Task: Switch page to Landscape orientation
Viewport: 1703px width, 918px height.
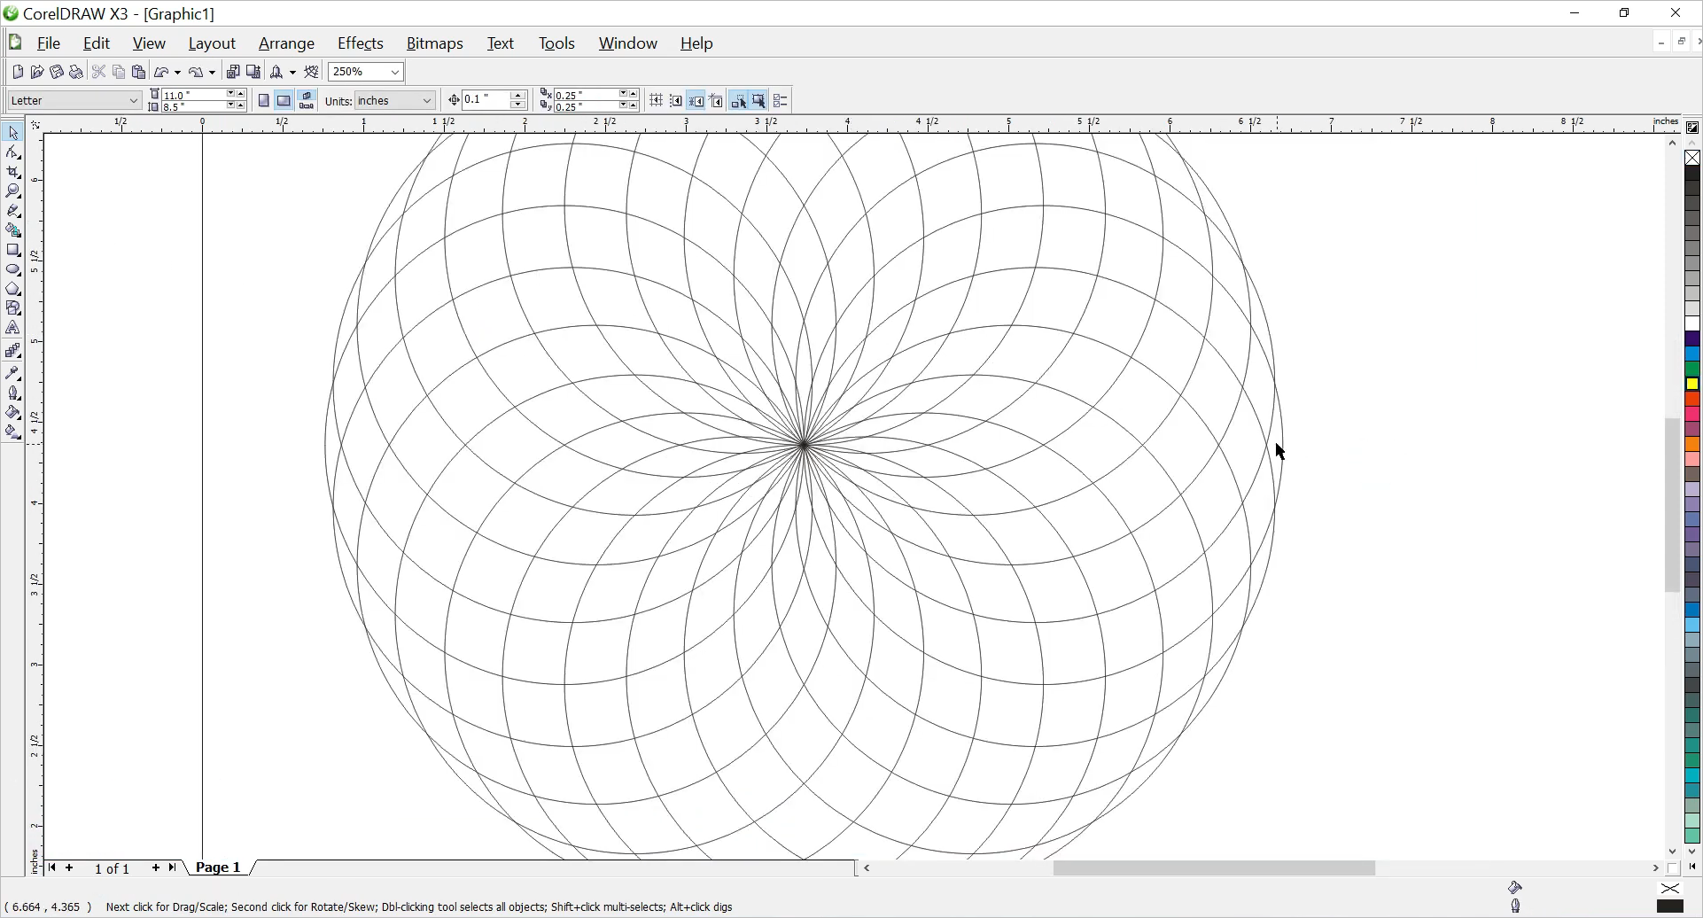Action: click(284, 101)
